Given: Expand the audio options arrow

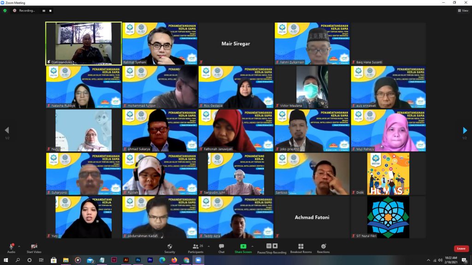Looking at the screenshot, I should (19, 246).
